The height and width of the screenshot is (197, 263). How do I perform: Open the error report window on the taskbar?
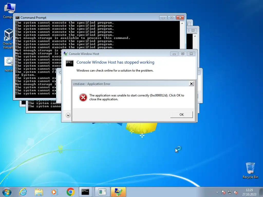pyautogui.click(x=102, y=192)
